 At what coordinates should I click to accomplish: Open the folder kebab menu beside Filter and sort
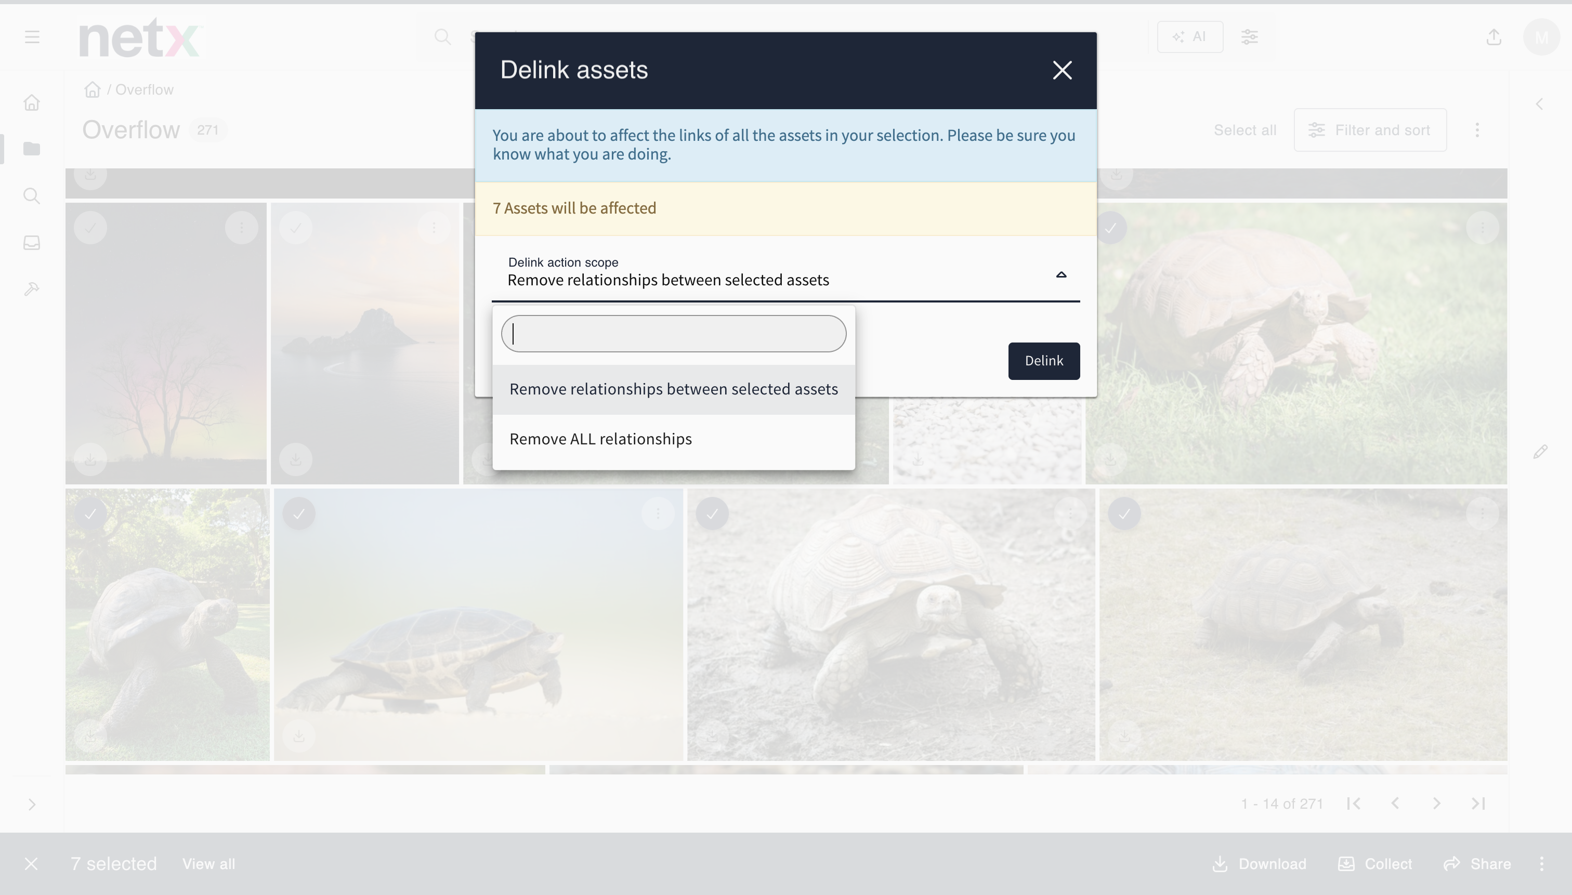click(x=1477, y=130)
